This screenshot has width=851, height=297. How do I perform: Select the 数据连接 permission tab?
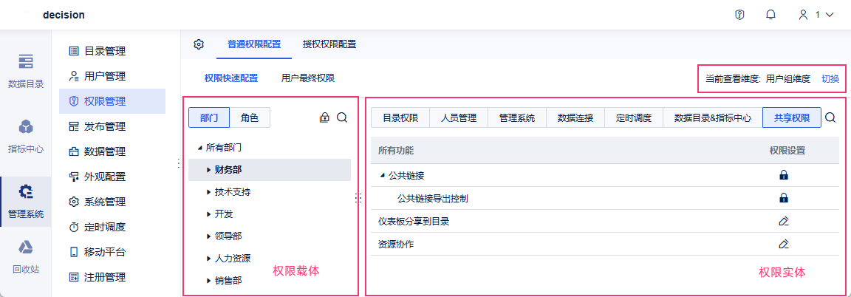575,117
